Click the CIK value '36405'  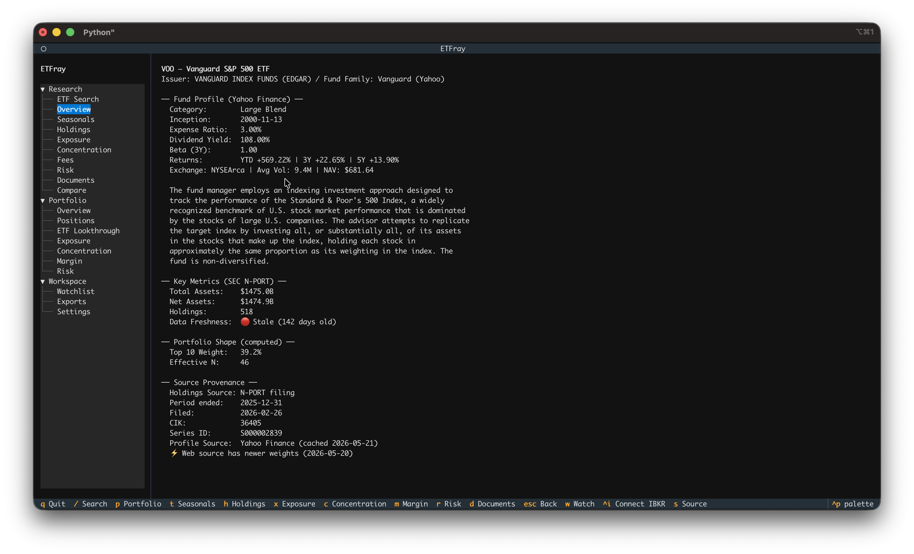(251, 423)
